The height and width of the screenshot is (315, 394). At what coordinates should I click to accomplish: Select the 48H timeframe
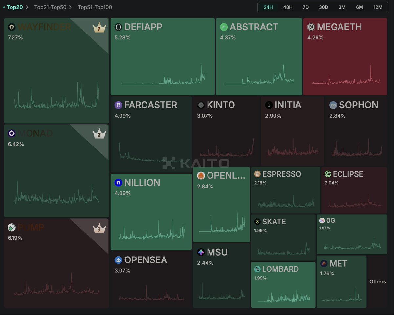point(288,7)
